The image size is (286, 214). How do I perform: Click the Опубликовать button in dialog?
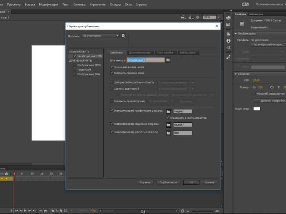[x=168, y=182]
